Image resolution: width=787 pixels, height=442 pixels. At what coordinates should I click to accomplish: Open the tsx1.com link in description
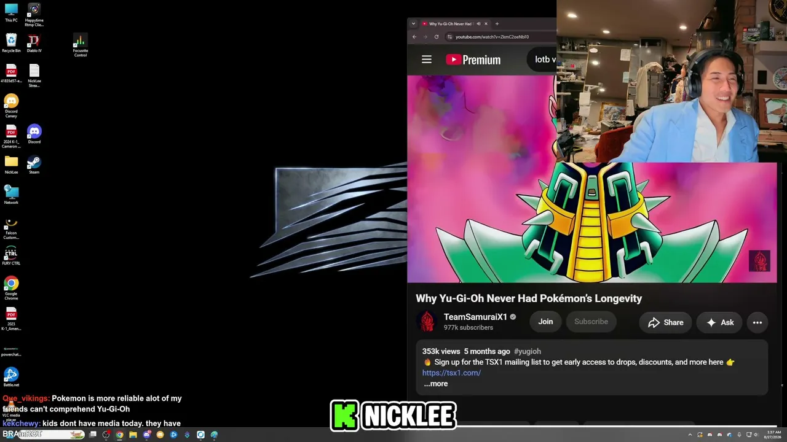click(451, 373)
